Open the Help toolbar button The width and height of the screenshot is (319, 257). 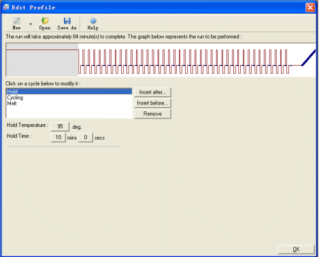(x=93, y=24)
